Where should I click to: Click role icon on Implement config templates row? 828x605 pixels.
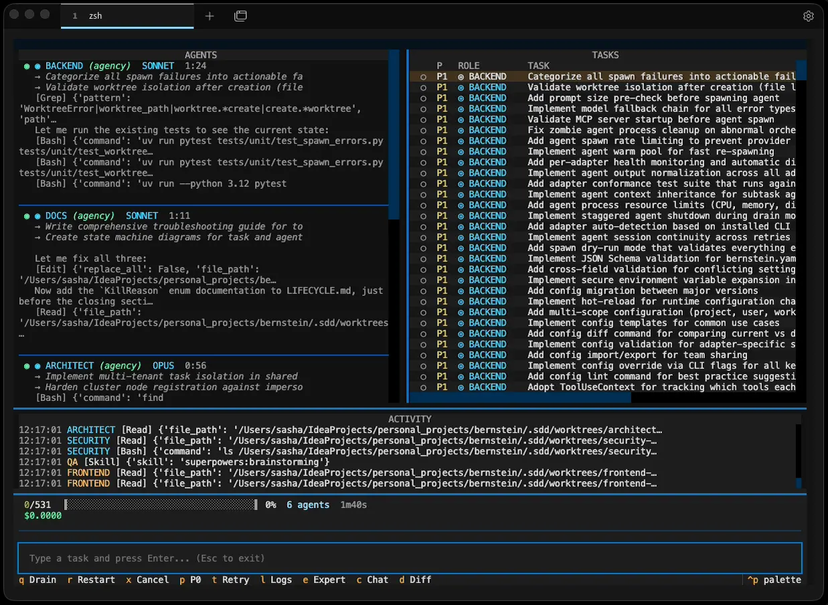click(x=461, y=323)
